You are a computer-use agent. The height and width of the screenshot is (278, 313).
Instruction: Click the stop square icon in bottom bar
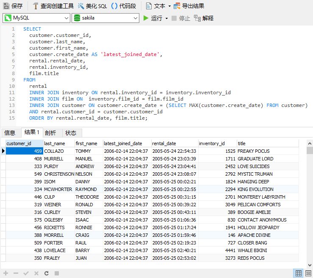pos(57,273)
